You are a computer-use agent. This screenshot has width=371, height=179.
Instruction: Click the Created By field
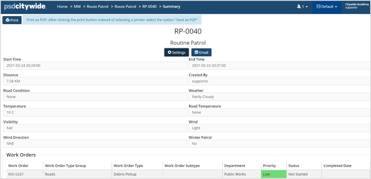click(280, 81)
